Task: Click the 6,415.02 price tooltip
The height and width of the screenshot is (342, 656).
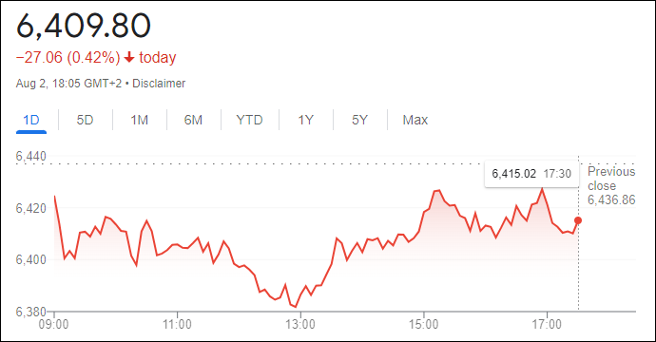Action: [531, 174]
